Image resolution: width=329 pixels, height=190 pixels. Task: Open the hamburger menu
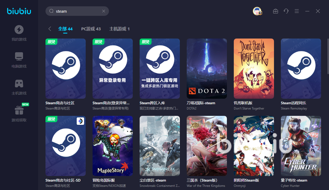click(x=297, y=11)
